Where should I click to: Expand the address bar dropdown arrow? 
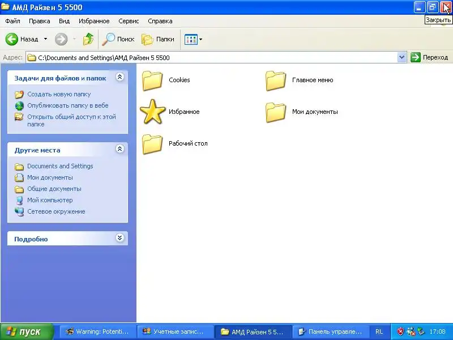[401, 58]
